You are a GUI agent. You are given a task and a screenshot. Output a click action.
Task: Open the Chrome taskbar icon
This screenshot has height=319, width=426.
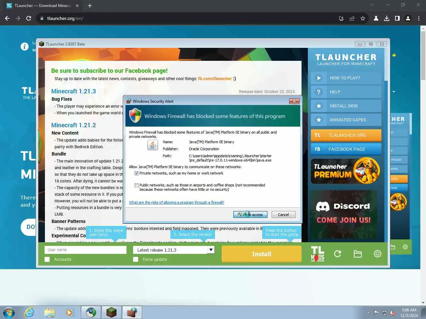[x=91, y=313]
